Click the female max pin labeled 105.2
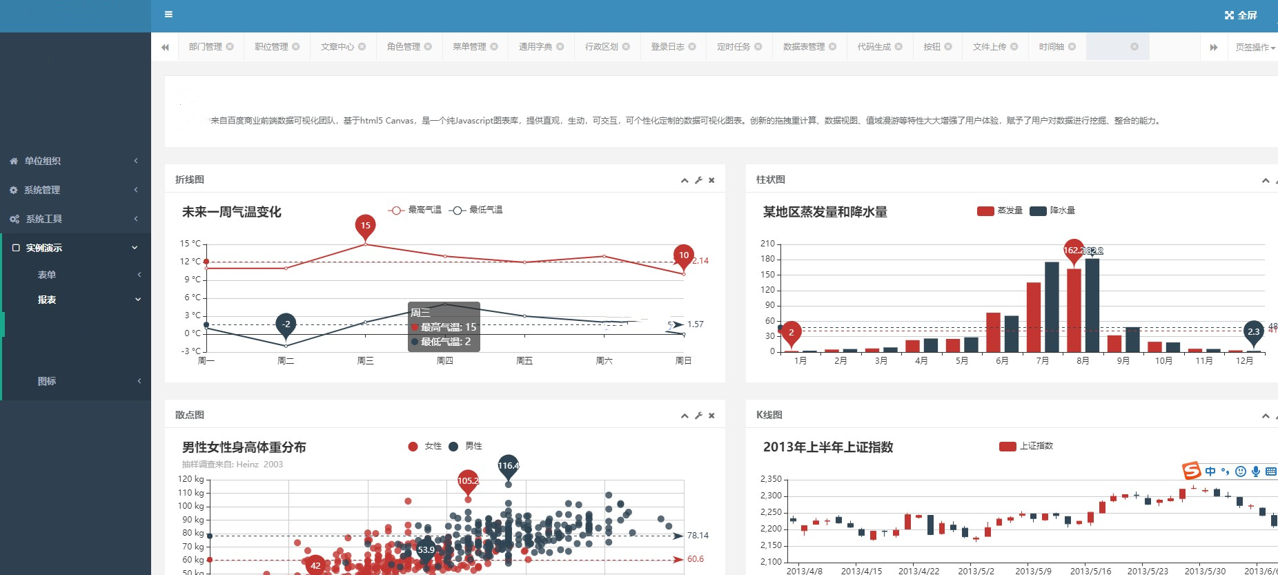The width and height of the screenshot is (1278, 575). click(468, 482)
